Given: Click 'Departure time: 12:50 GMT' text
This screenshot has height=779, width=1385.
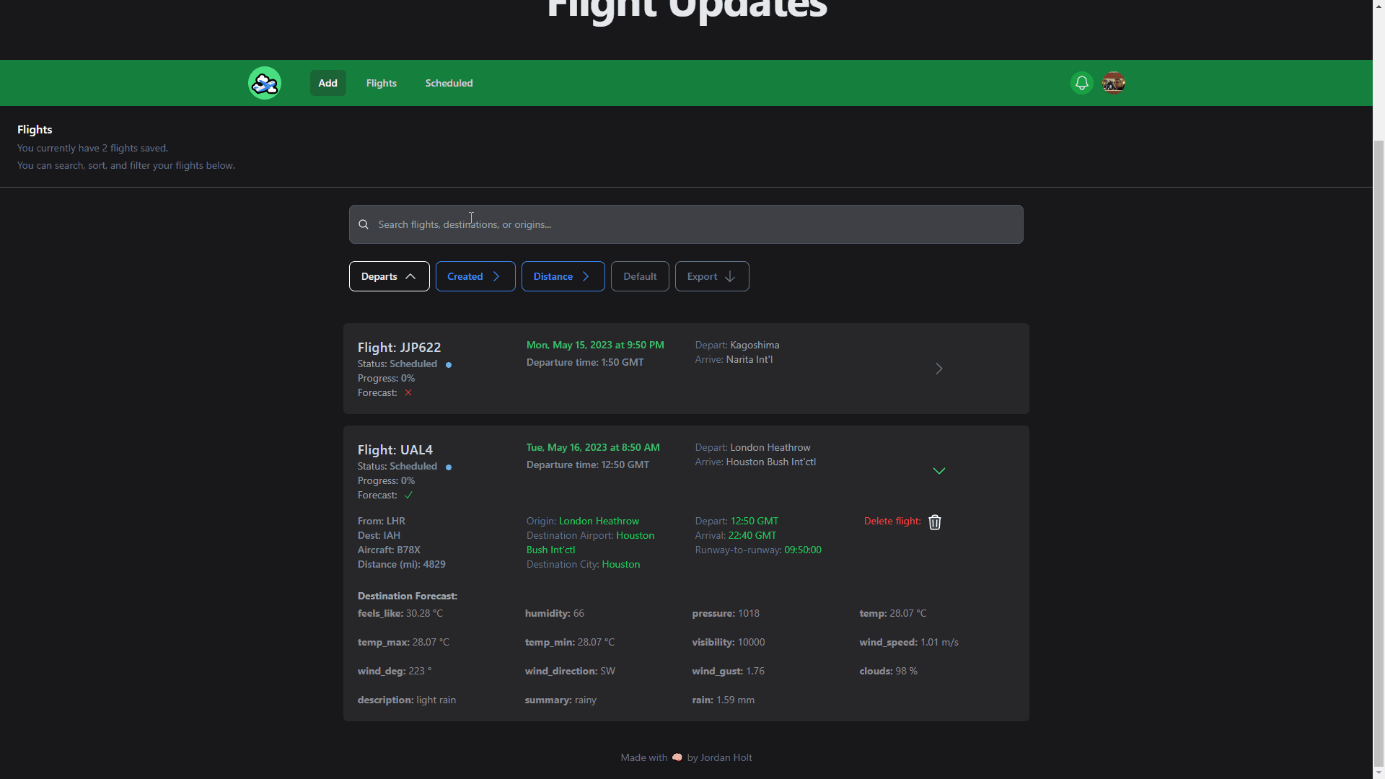Looking at the screenshot, I should click(588, 465).
